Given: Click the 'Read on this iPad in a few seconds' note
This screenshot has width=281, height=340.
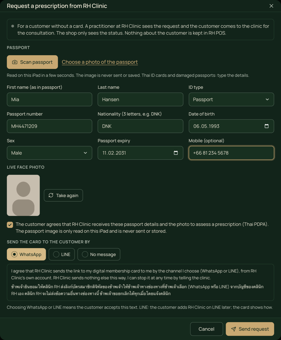Looking at the screenshot, I should (x=128, y=75).
